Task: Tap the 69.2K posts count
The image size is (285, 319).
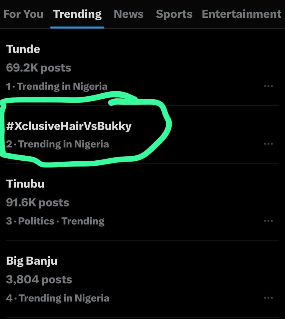Action: coord(38,68)
